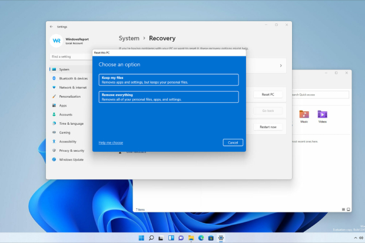Open Bluetooth & devices settings

[73, 78]
